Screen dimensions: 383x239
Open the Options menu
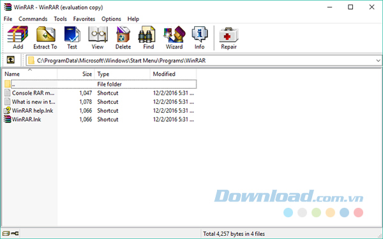(x=111, y=18)
